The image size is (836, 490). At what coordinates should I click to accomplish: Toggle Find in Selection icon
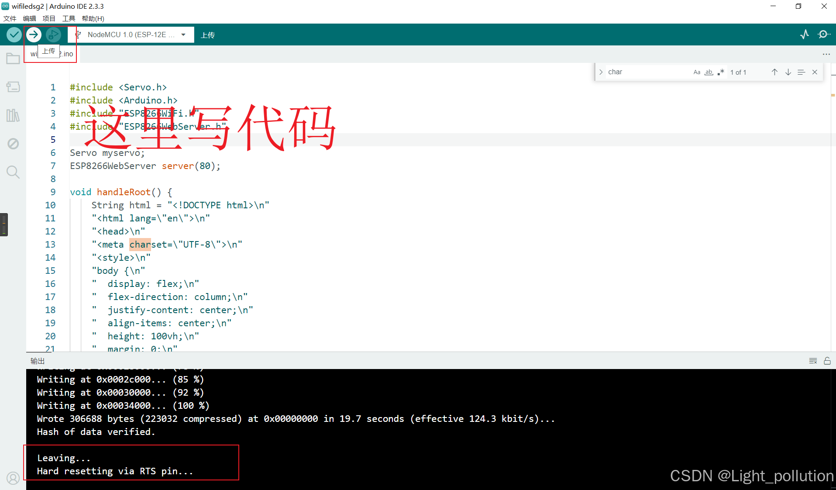[x=801, y=72]
